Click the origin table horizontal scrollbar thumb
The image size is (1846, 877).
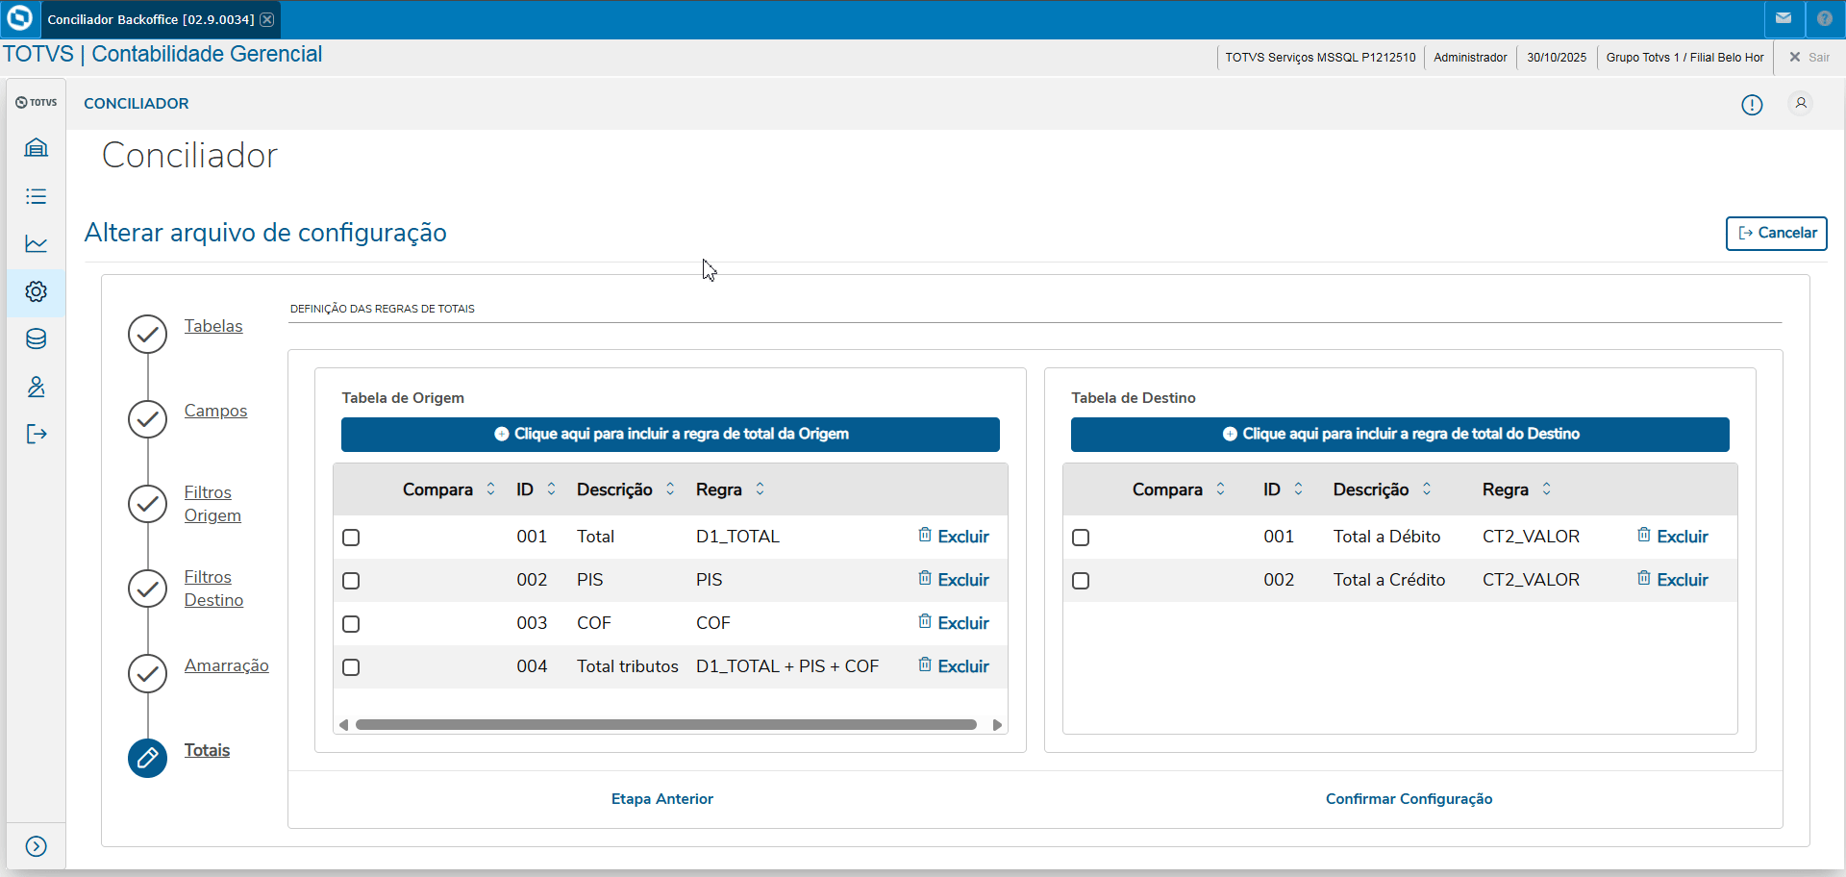[x=666, y=725]
